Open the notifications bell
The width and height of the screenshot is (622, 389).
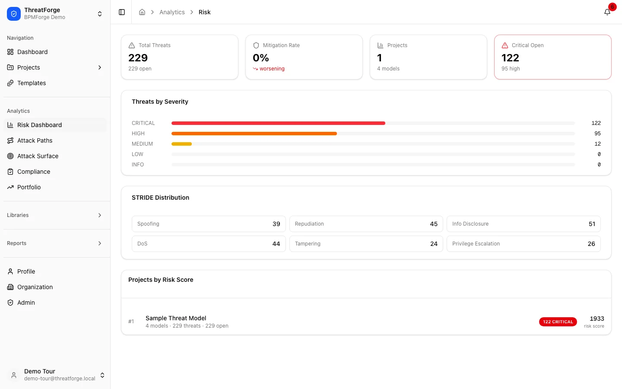pyautogui.click(x=607, y=12)
